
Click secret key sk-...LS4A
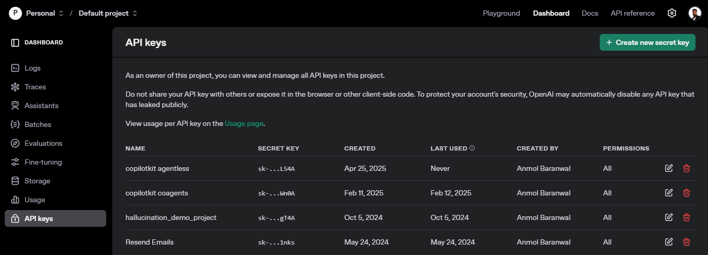tap(277, 169)
